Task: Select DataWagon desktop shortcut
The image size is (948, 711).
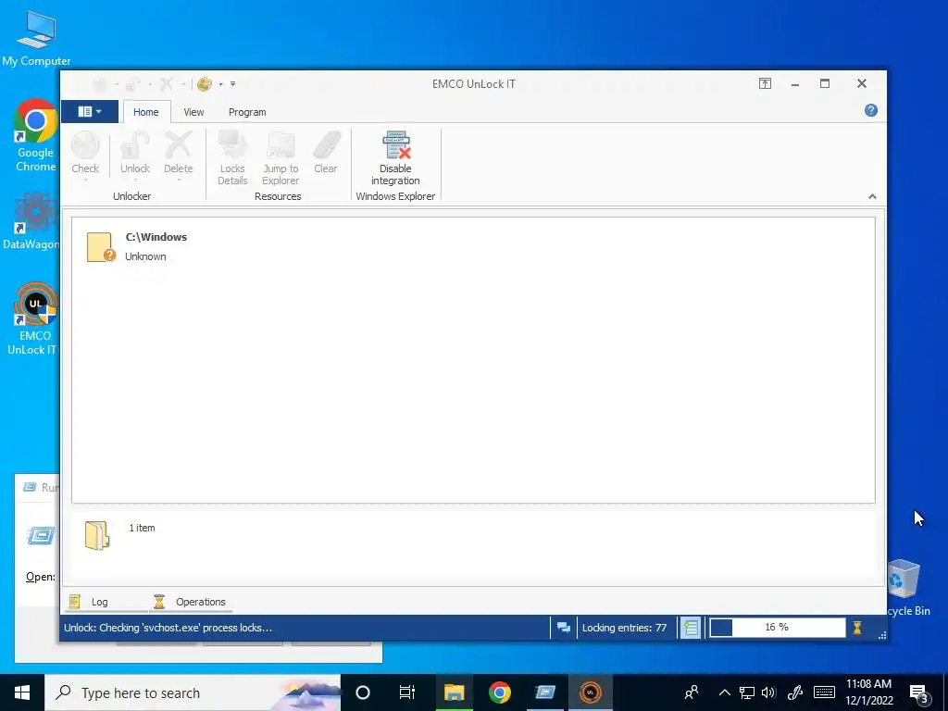Action: click(31, 221)
